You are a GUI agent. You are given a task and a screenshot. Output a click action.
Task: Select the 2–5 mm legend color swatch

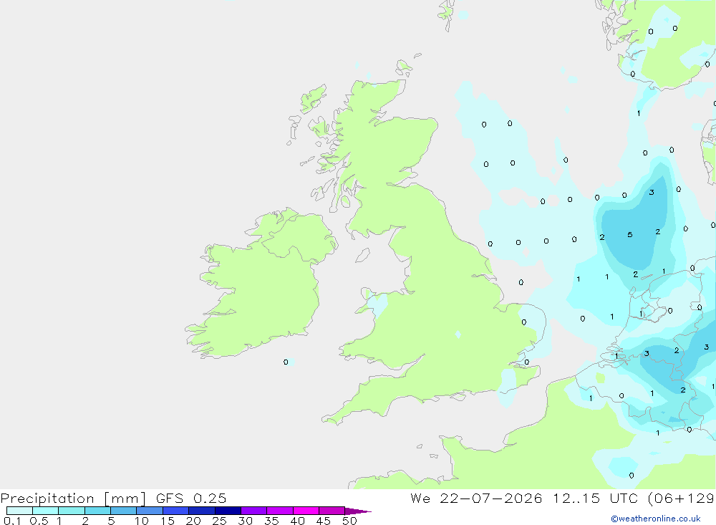97,511
